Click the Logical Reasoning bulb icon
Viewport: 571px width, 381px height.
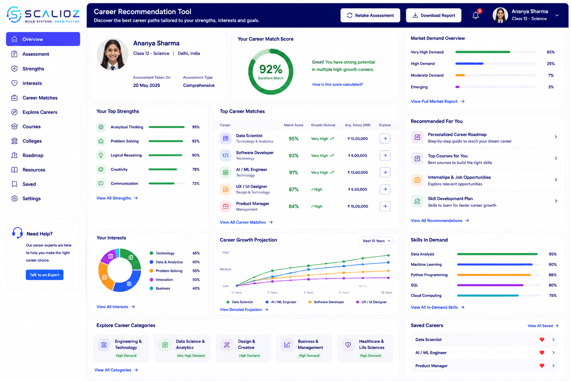click(x=101, y=155)
